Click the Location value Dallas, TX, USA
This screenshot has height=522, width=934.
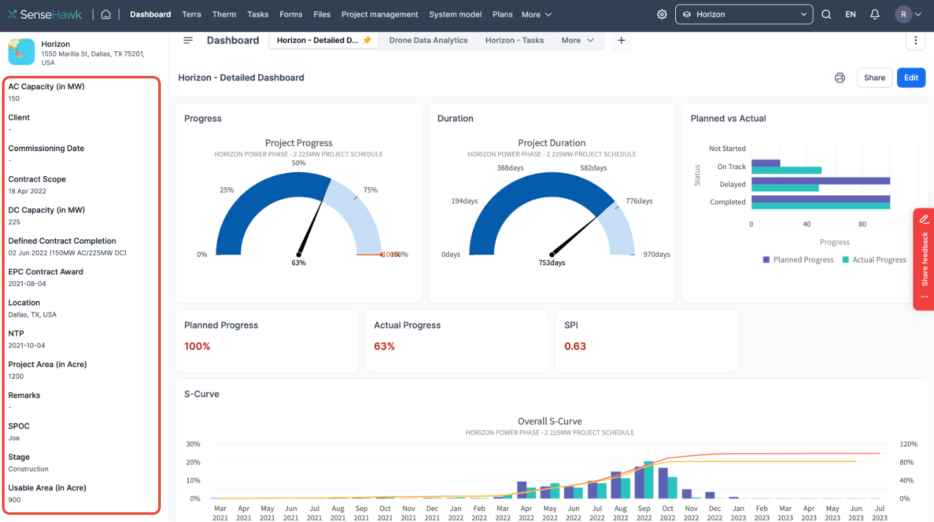[32, 314]
